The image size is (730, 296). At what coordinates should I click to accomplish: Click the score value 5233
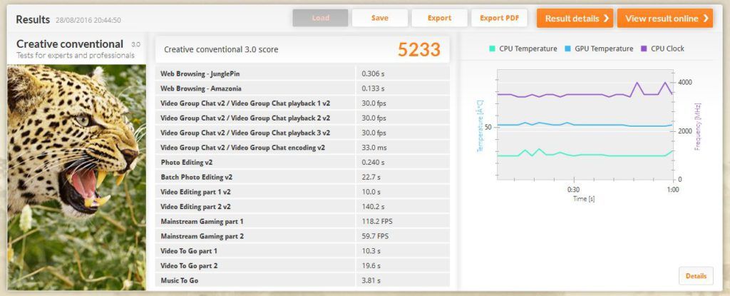419,49
